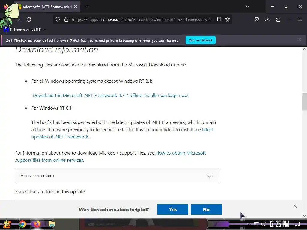Reload the page with the refresh icon

click(29, 19)
